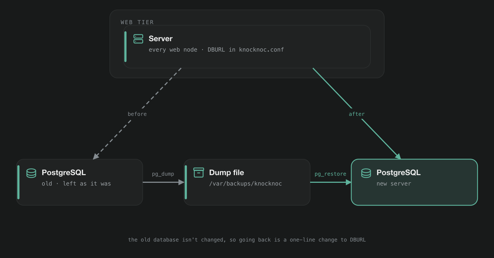Click the pg_dump edge label

coord(163,174)
